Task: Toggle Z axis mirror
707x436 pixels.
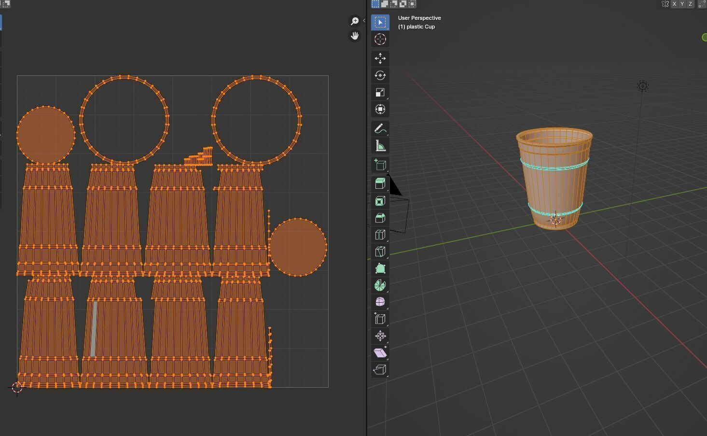Action: (691, 4)
